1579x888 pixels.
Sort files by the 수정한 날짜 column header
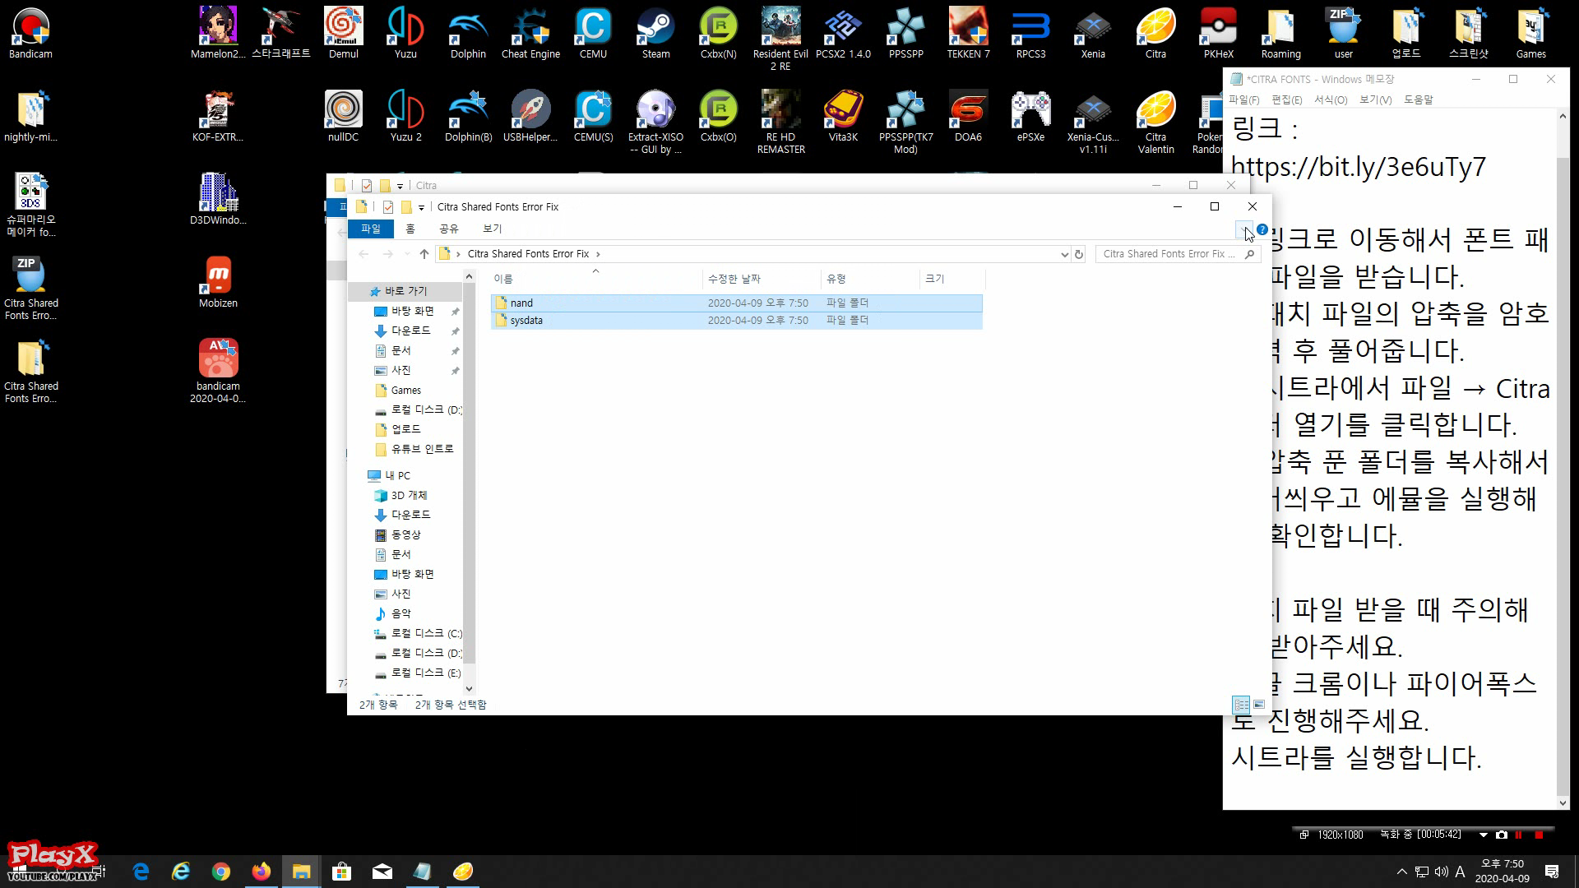coord(734,279)
